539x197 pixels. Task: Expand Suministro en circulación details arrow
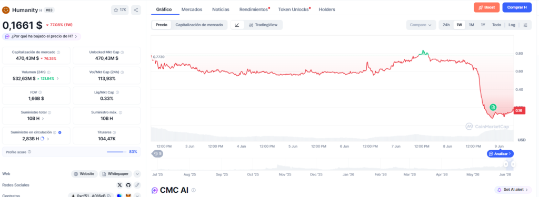pyautogui.click(x=48, y=139)
